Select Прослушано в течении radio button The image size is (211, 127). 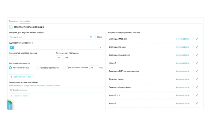tap(64, 68)
